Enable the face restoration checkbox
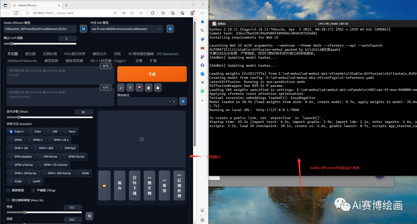 [8, 191]
